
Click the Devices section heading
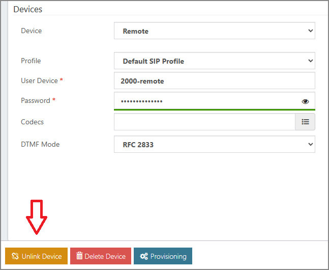coord(27,9)
